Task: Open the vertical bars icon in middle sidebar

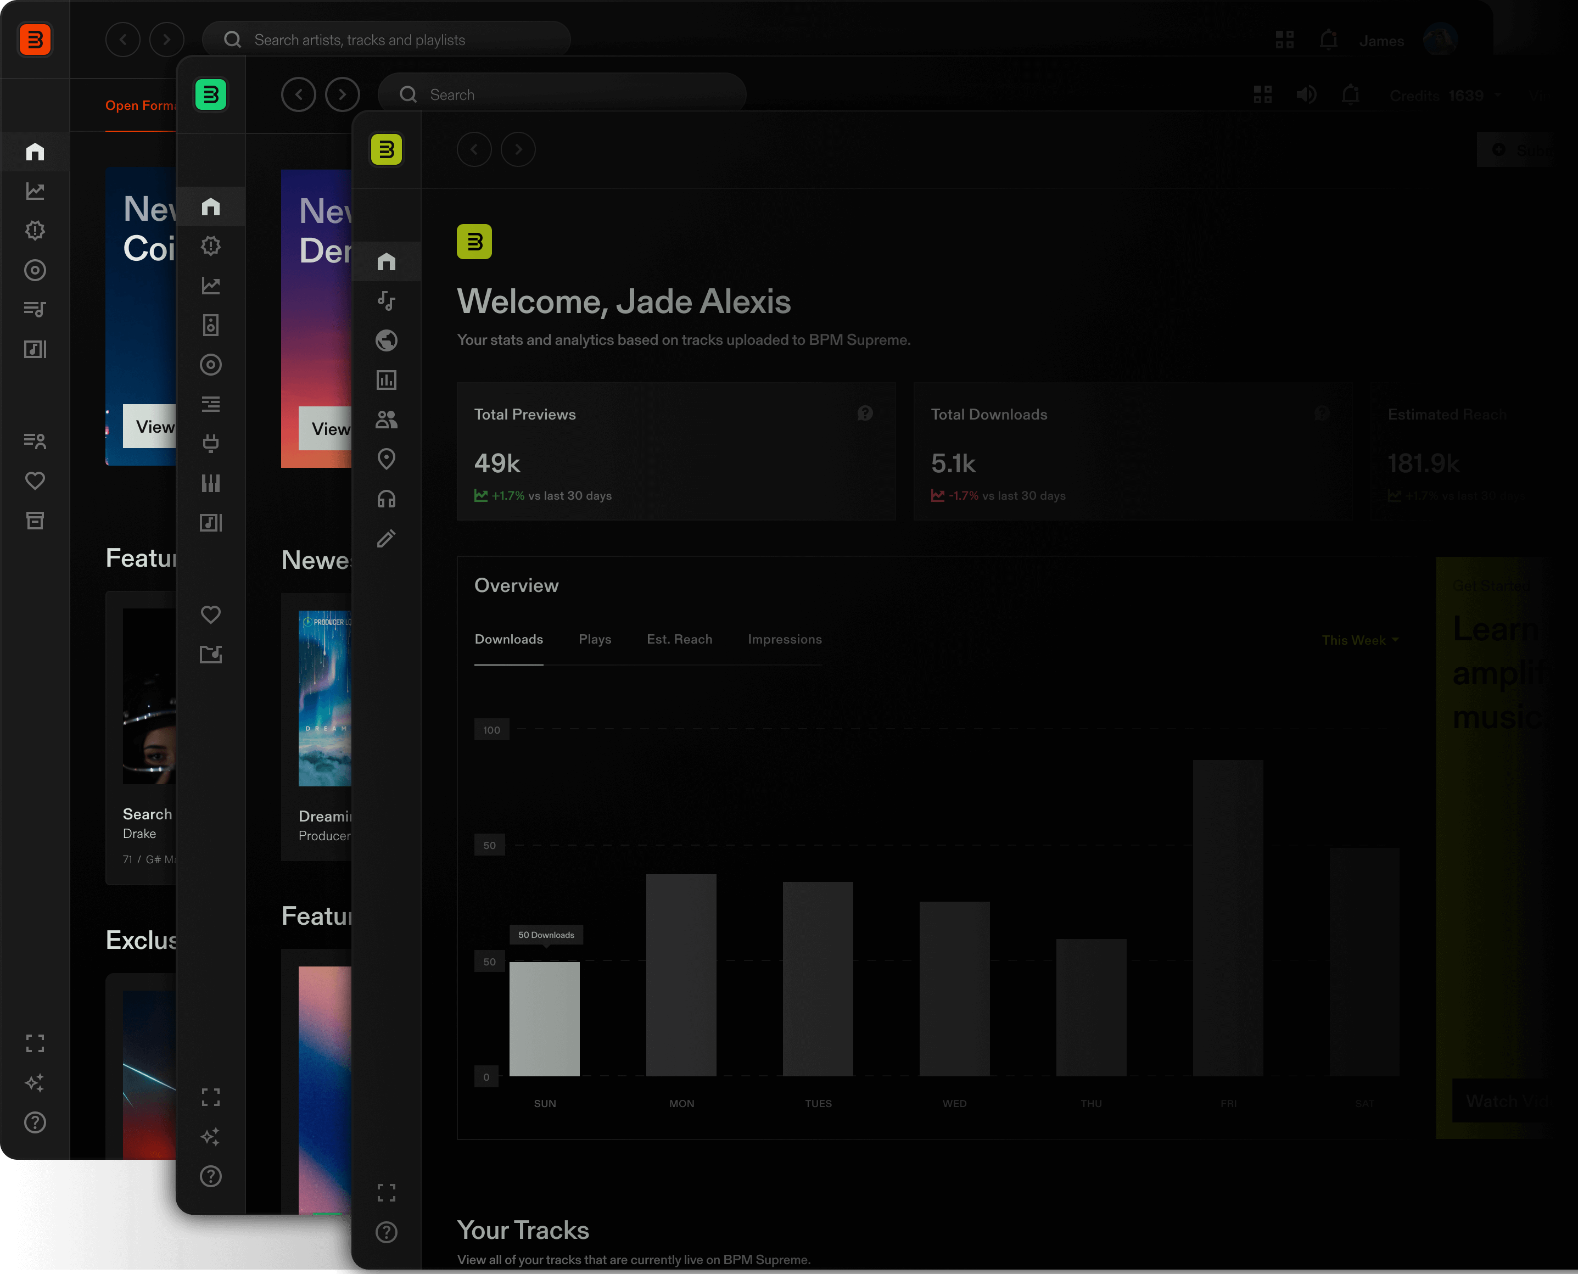Action: tap(210, 483)
